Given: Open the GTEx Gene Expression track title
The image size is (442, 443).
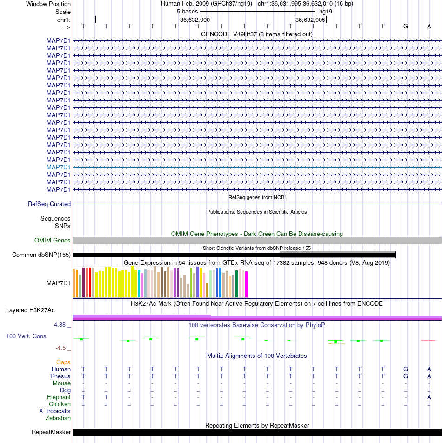Looking at the screenshot, I should 257,263.
